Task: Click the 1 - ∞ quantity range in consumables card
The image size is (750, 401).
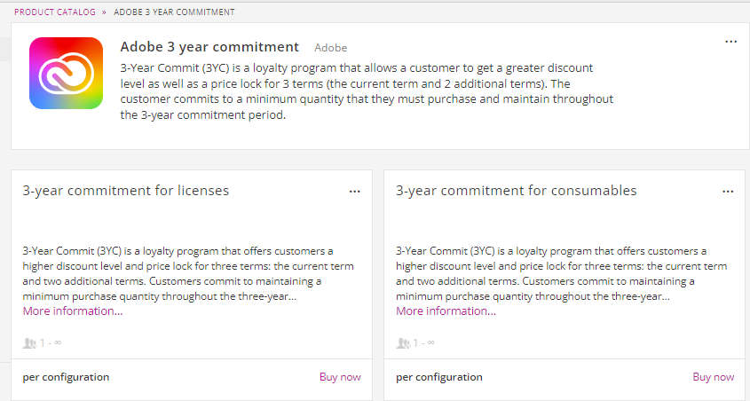Action: point(423,342)
